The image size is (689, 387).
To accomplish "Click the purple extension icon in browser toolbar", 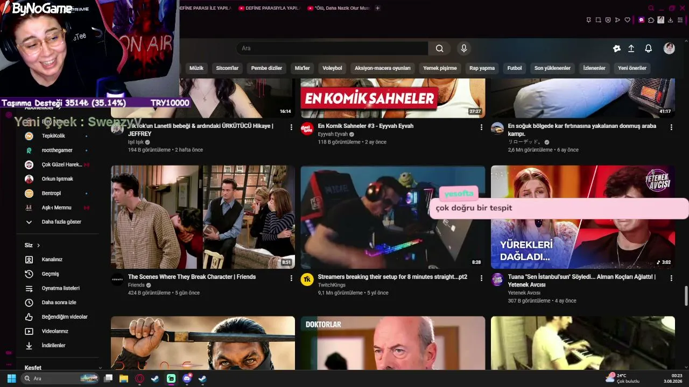I will 641,20.
